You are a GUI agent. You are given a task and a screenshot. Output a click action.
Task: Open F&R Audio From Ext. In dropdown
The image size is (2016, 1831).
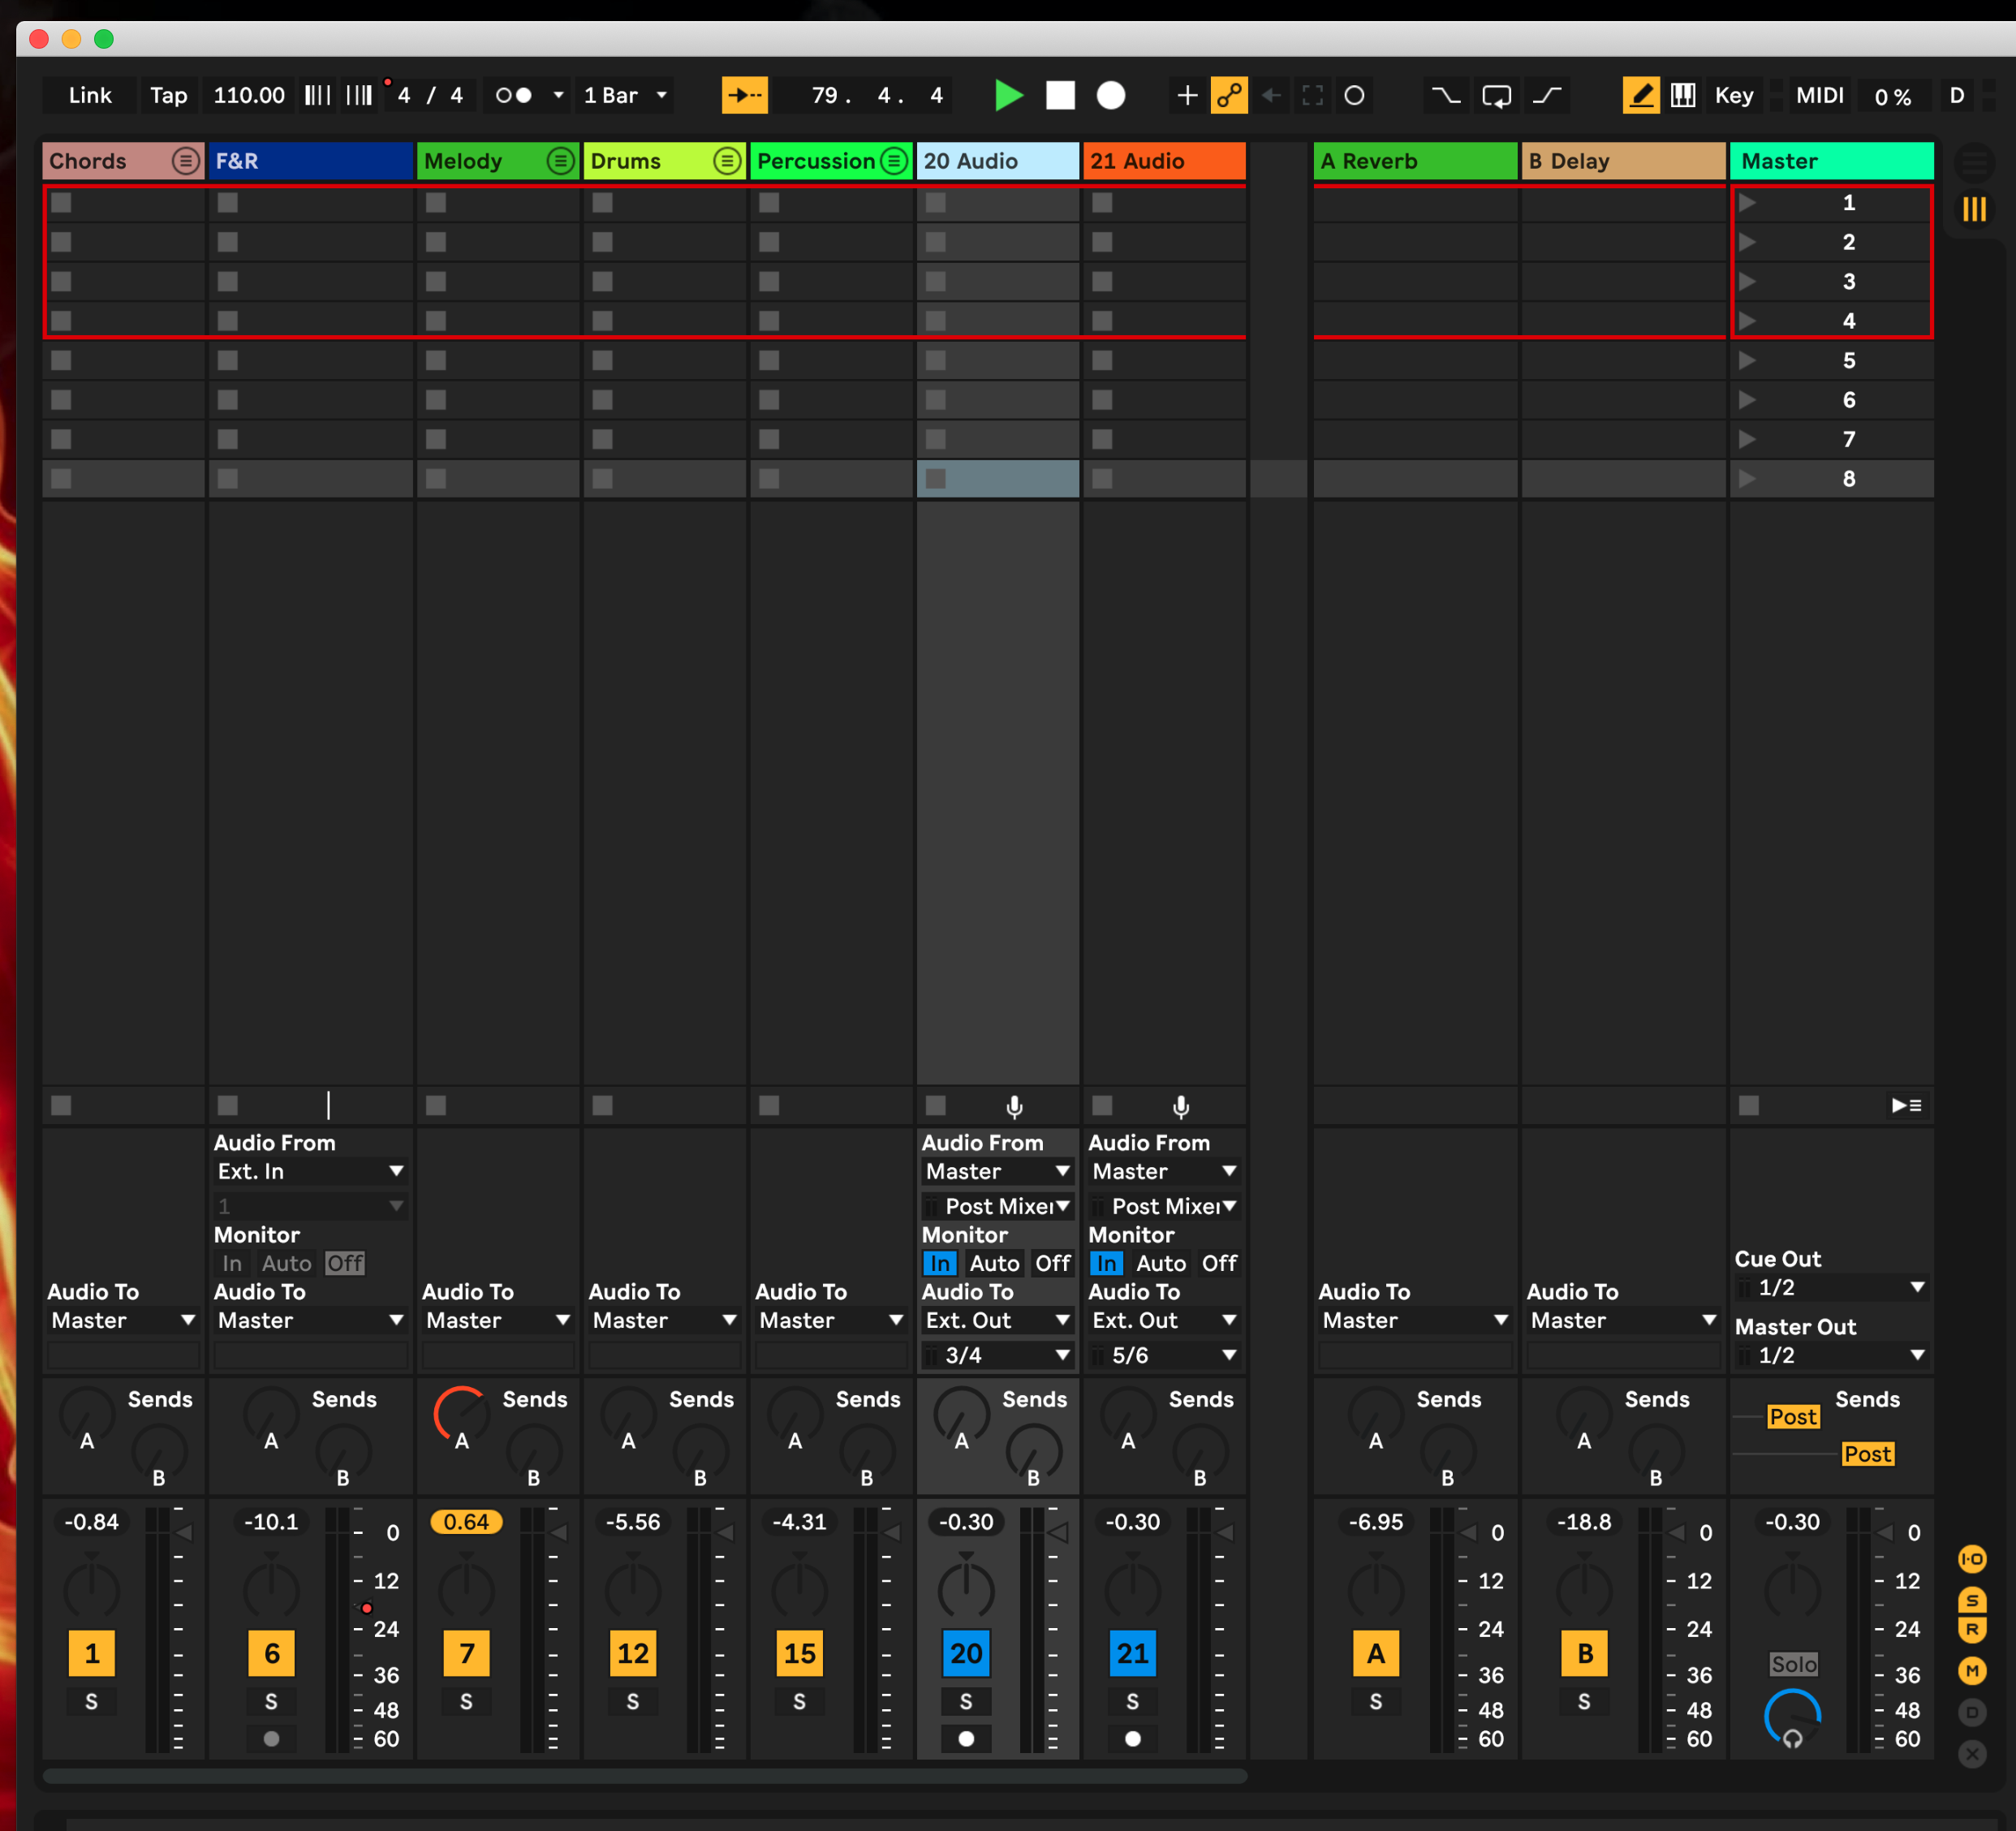pyautogui.click(x=311, y=1171)
